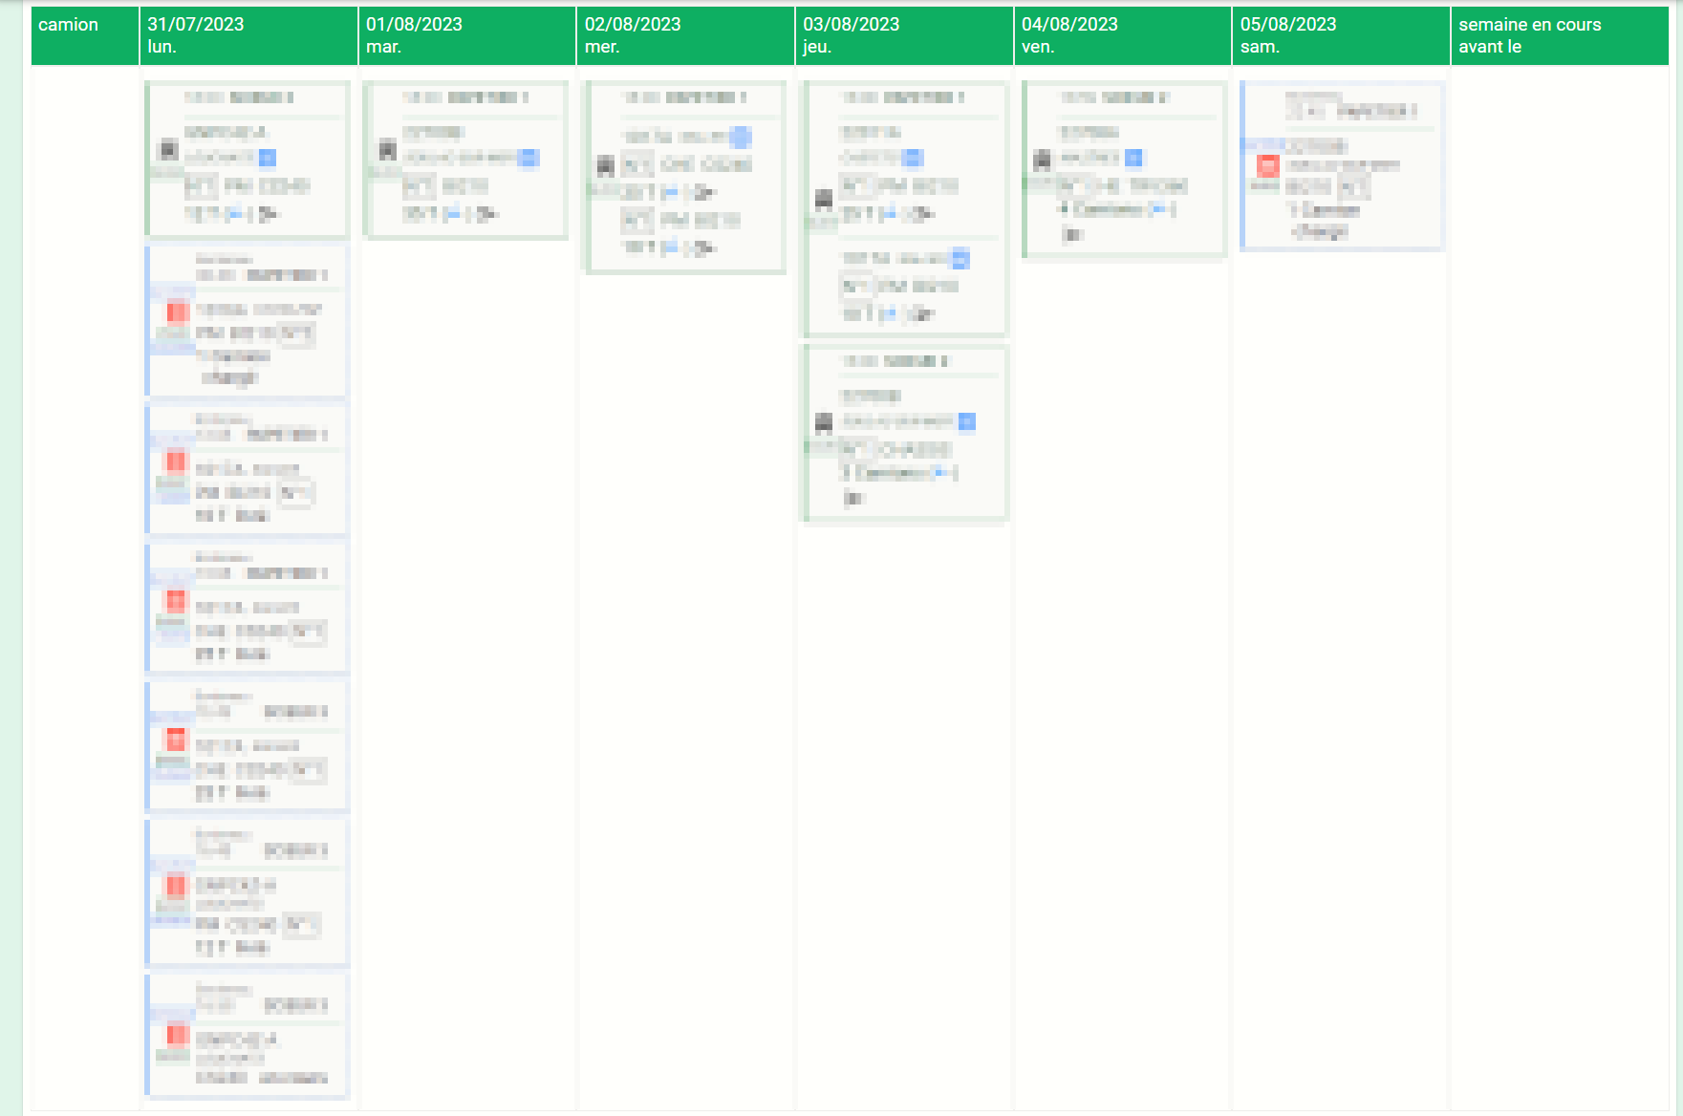Viewport: 1683px width, 1116px height.
Task: Open the green-bordered card under Friday
Action: click(x=1124, y=170)
